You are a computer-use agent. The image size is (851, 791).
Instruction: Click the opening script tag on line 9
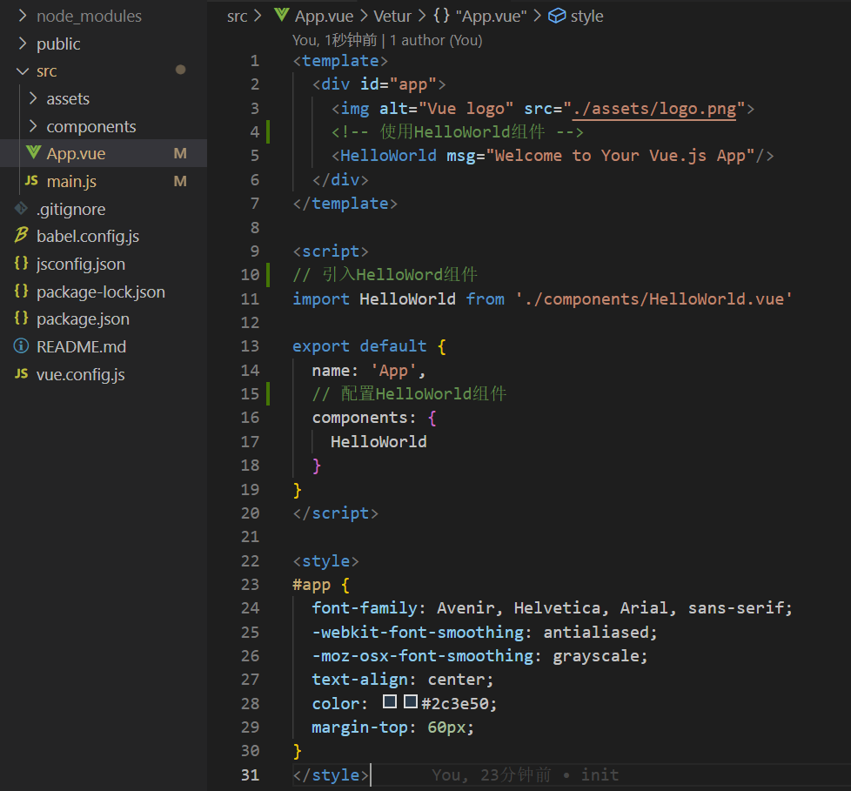point(331,251)
